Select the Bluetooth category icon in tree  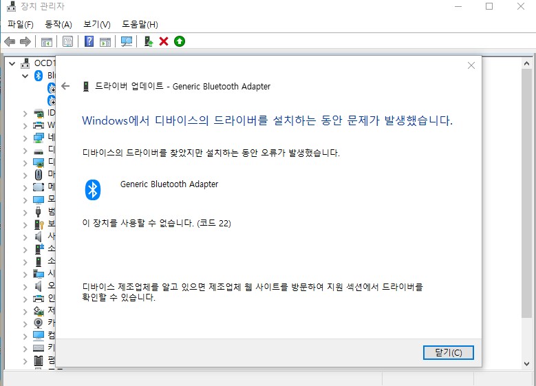[39, 76]
